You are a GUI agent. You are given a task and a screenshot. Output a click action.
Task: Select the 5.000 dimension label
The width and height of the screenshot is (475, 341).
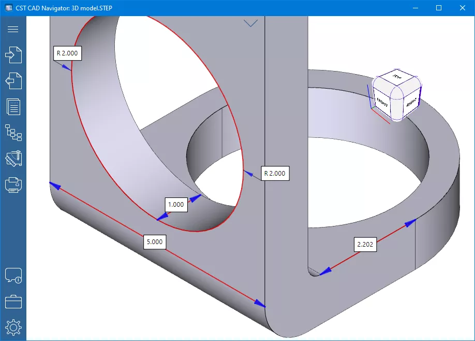pos(154,241)
